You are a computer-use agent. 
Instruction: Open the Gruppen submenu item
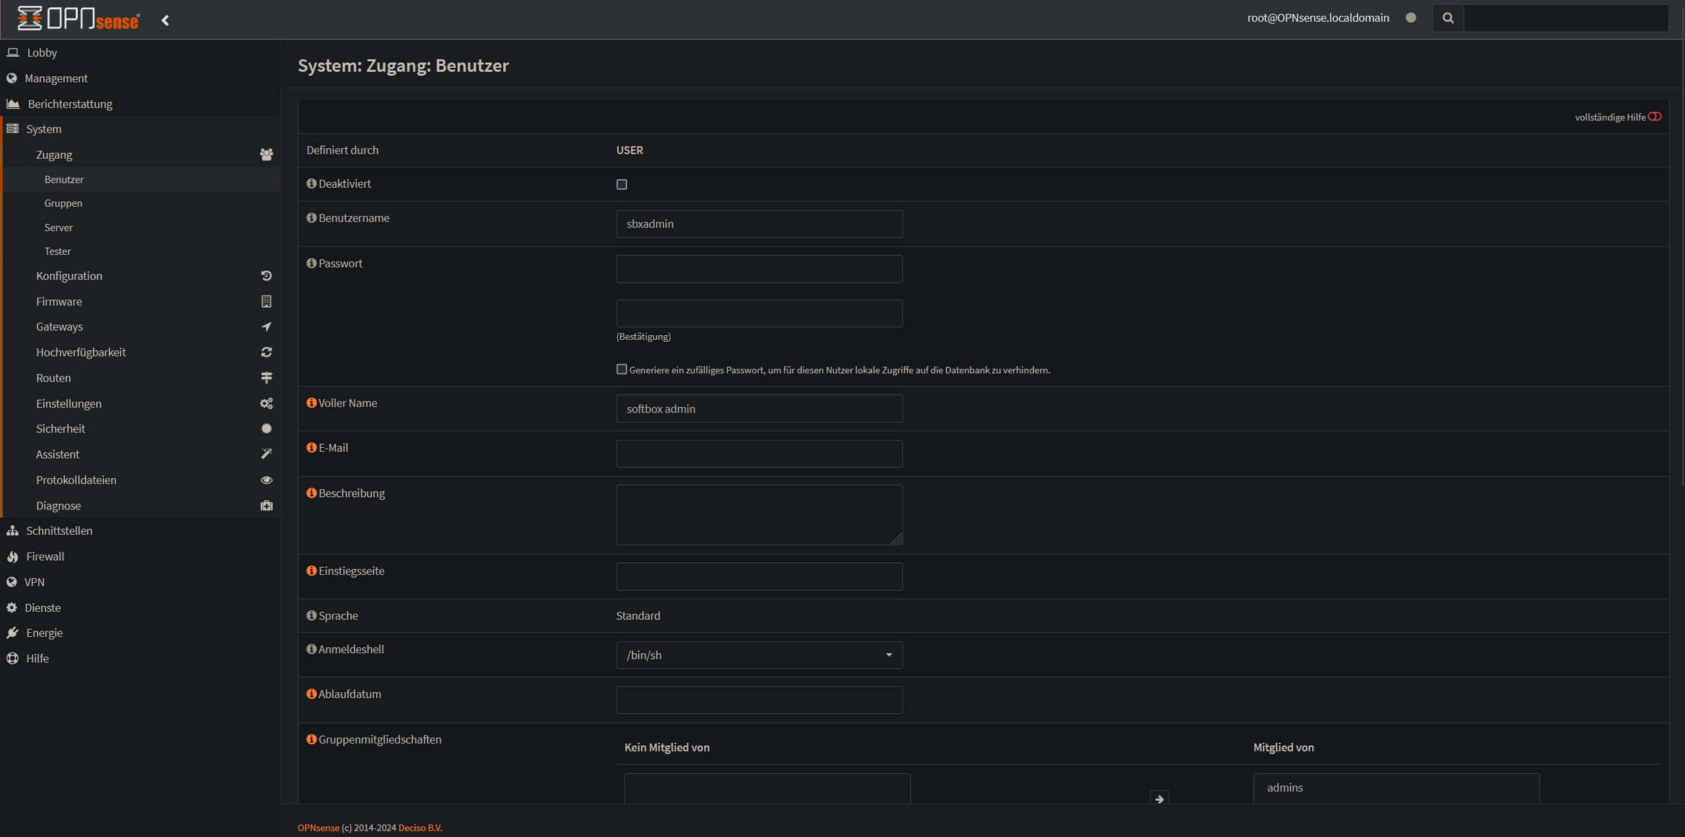pos(63,203)
